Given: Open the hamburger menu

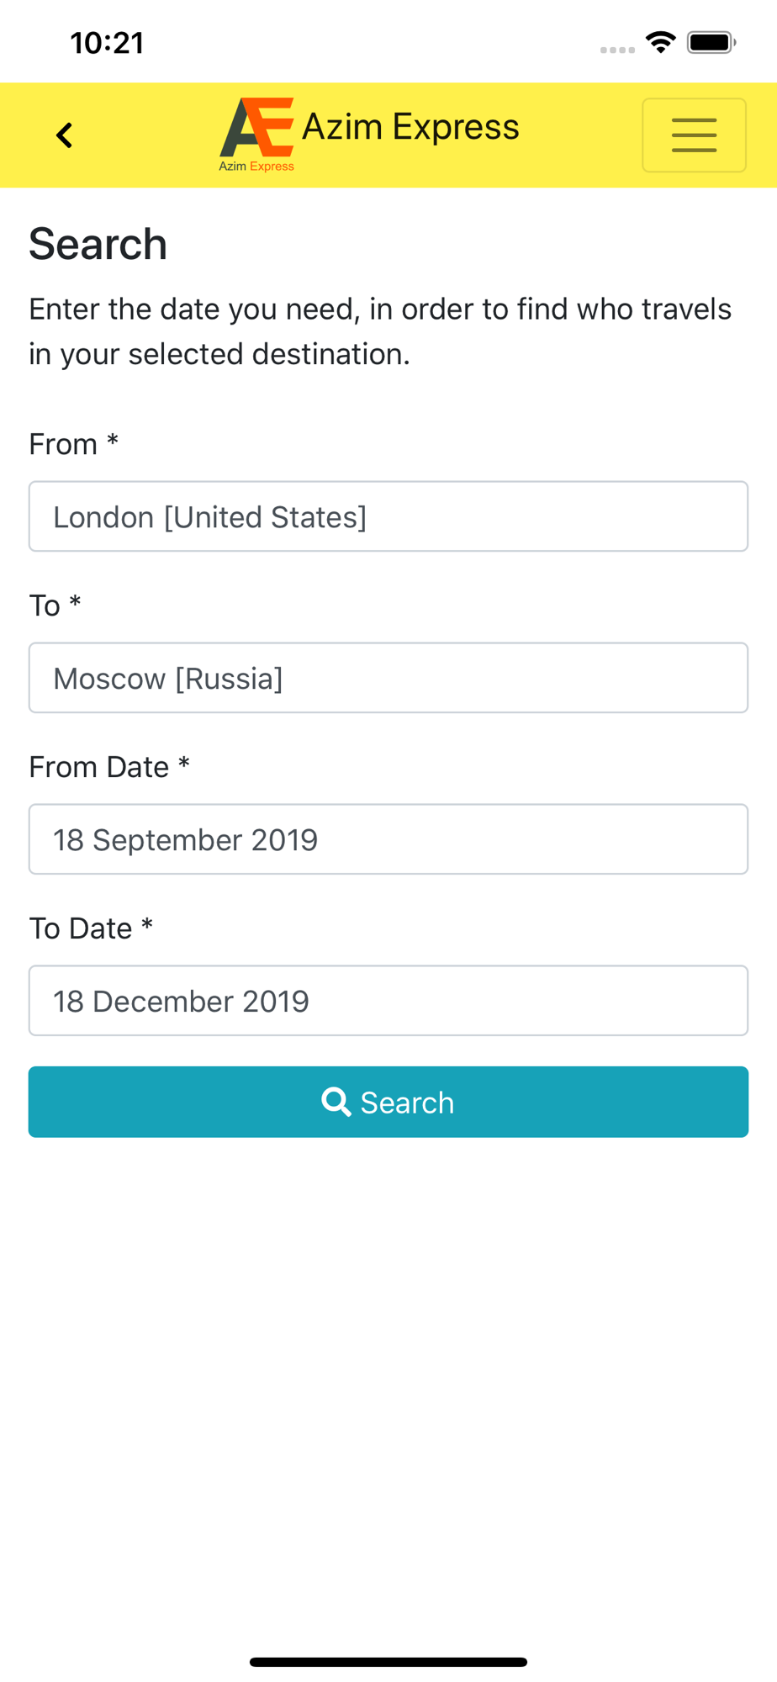Looking at the screenshot, I should pos(694,135).
